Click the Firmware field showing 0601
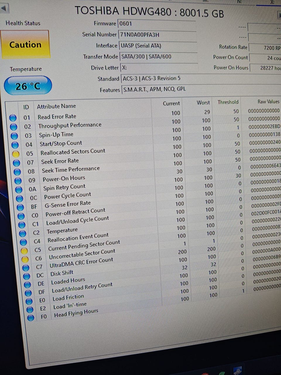 pos(157,24)
